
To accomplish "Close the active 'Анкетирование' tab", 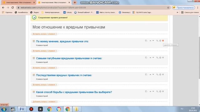I will point(69,2).
